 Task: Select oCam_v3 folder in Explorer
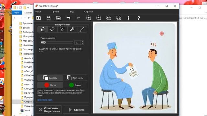[x=27, y=71]
